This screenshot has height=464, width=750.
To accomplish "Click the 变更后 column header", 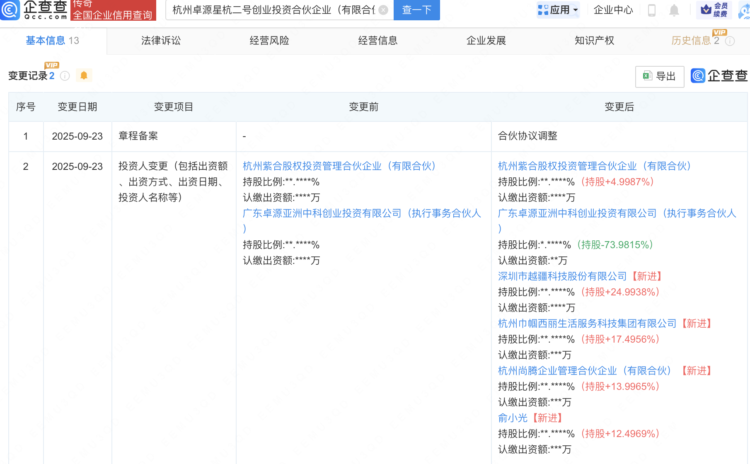I will click(x=619, y=107).
